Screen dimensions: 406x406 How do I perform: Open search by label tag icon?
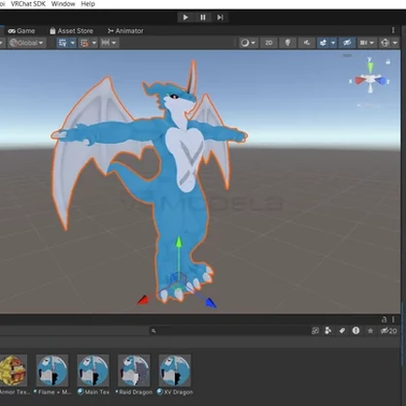pyautogui.click(x=342, y=330)
